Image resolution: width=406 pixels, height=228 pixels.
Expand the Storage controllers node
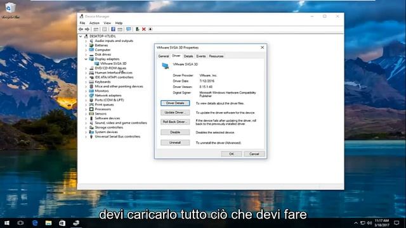pos(86,127)
